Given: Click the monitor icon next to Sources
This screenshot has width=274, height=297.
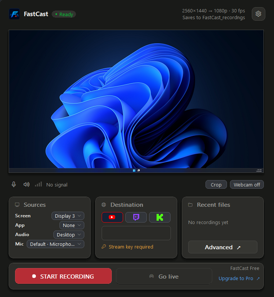Looking at the screenshot, I should (17, 205).
